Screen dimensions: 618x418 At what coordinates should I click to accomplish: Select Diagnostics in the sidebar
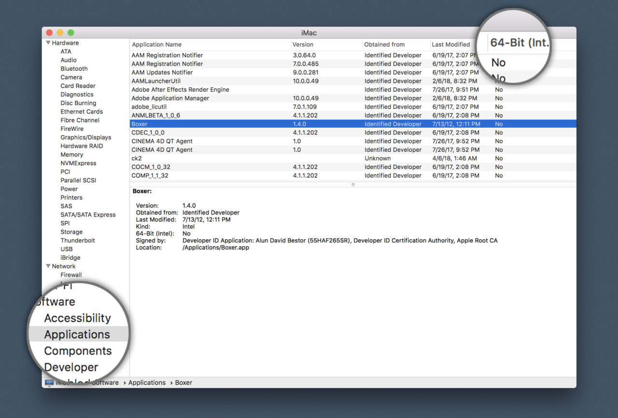(77, 94)
